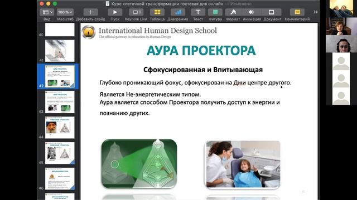Show more toolbar items via double chevron

pos(315,12)
